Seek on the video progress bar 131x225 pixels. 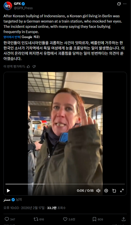65,184
